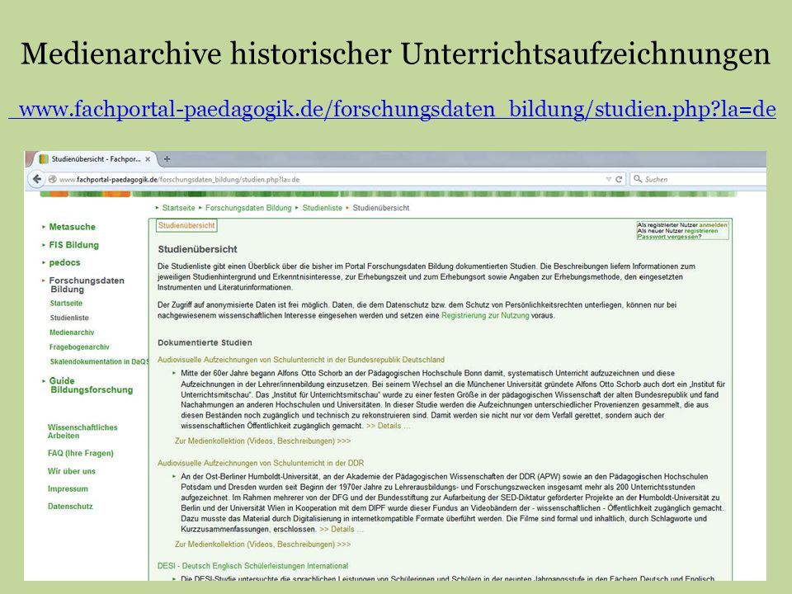Close the Studienübersicht browser tab

pos(148,159)
